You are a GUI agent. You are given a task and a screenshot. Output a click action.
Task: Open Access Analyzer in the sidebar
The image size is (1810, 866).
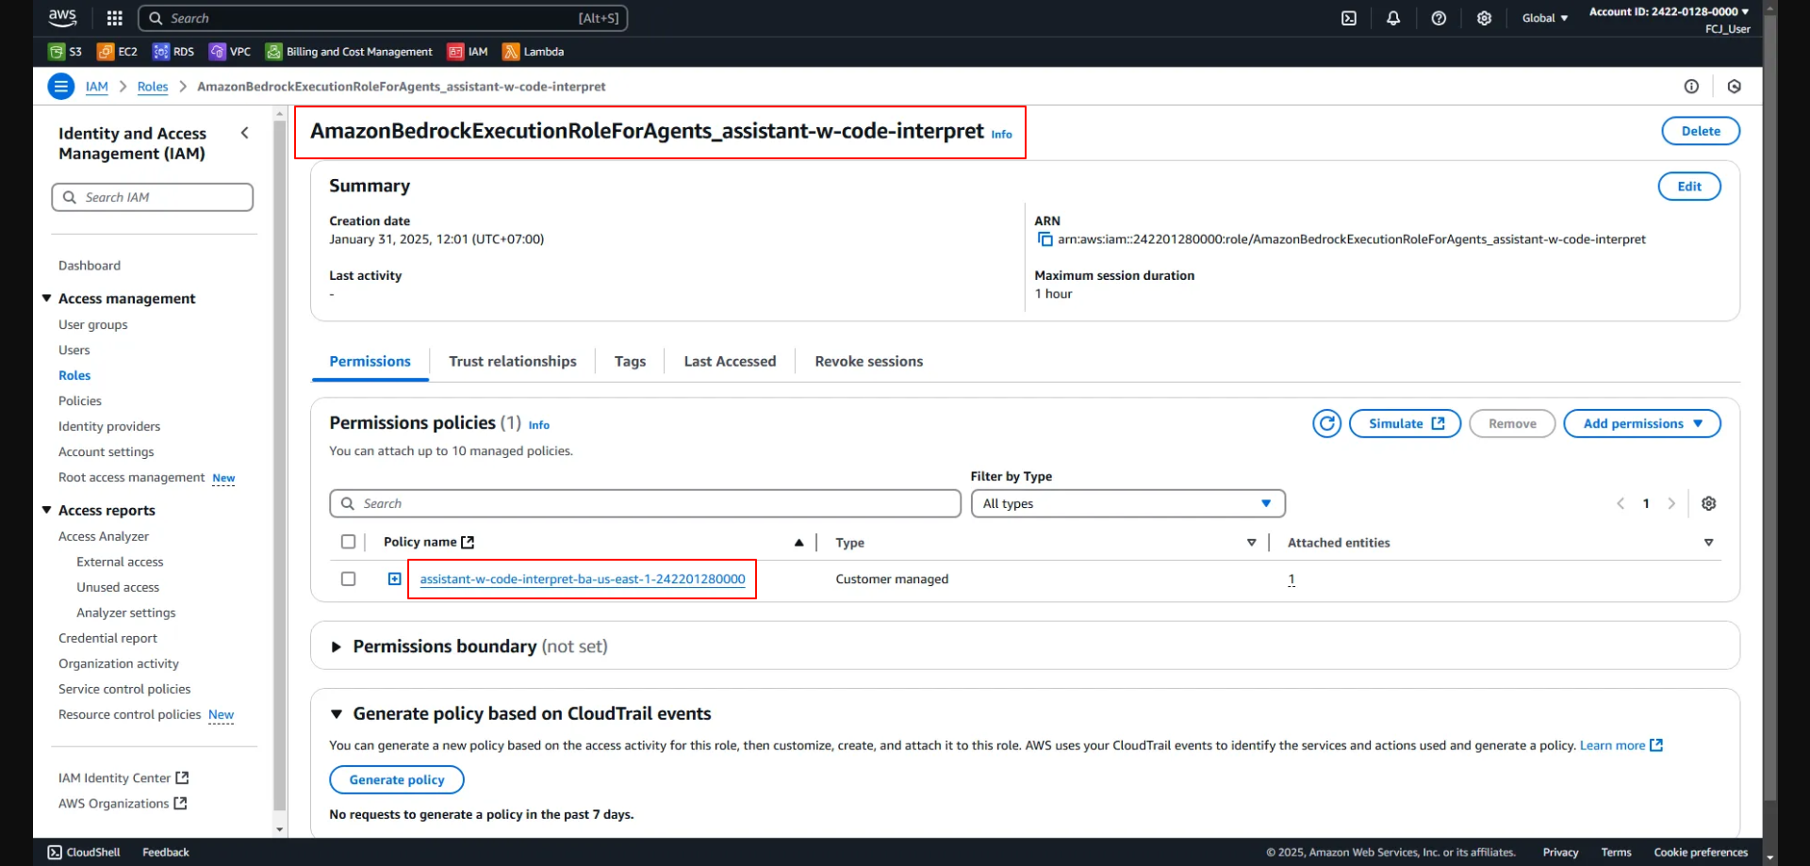point(104,536)
